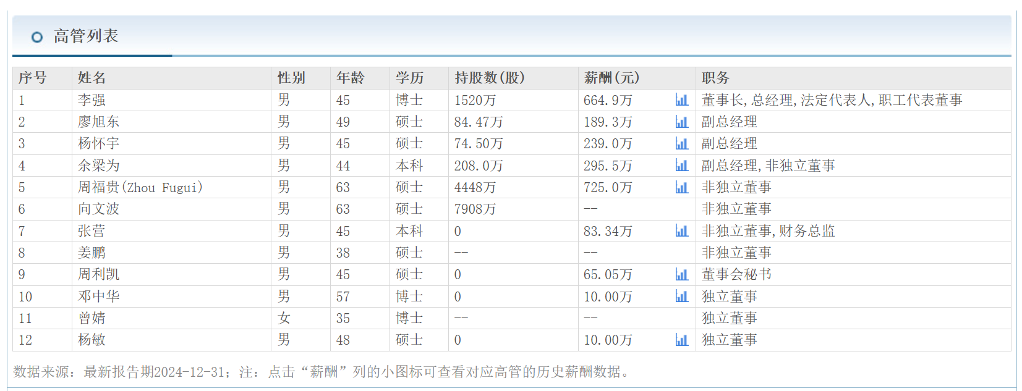Click the shareholding value 74.50万
Screen dimensions: 1022x391
point(479,143)
